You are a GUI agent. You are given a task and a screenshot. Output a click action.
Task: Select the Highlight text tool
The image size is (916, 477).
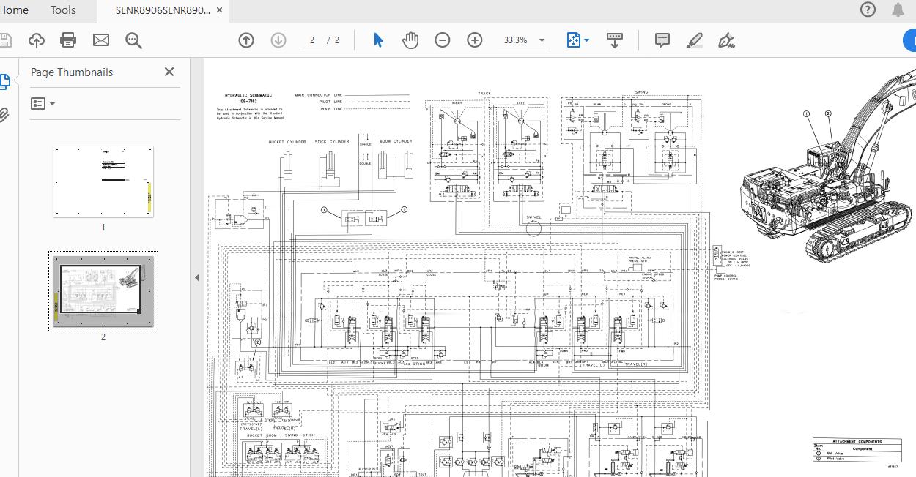pyautogui.click(x=694, y=40)
